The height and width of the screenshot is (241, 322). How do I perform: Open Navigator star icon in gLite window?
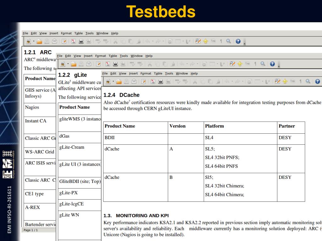click(240, 64)
